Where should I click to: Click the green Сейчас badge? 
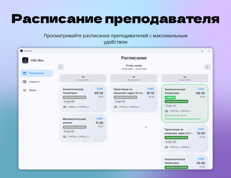point(170,97)
